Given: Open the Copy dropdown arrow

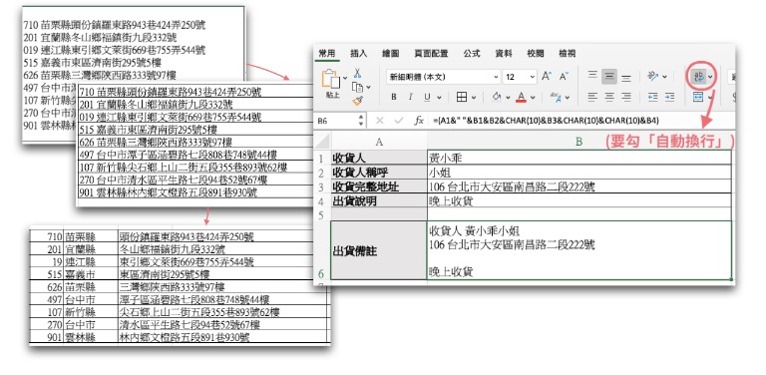Looking at the screenshot, I should tap(368, 88).
